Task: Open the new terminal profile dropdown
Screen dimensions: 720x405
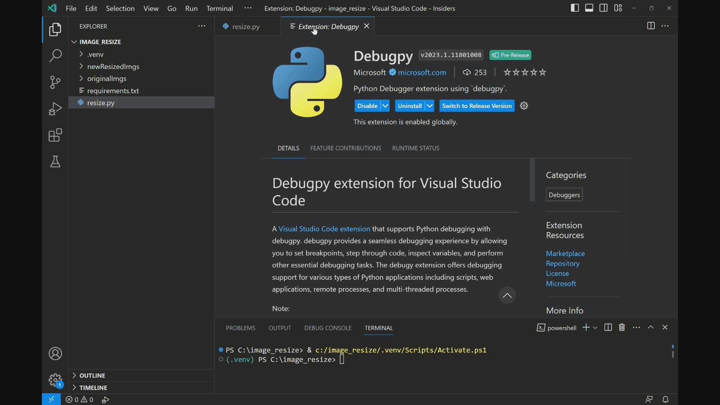Action: [595, 328]
